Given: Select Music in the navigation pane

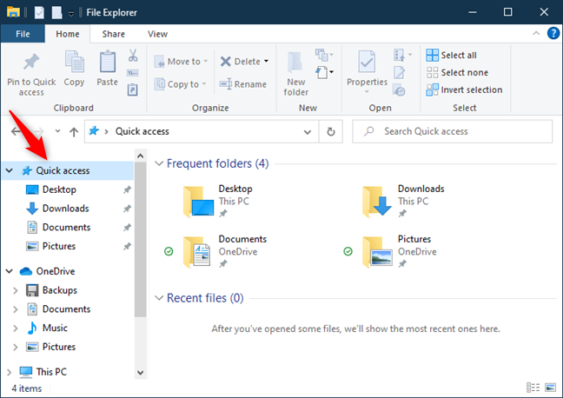Looking at the screenshot, I should click(x=55, y=328).
